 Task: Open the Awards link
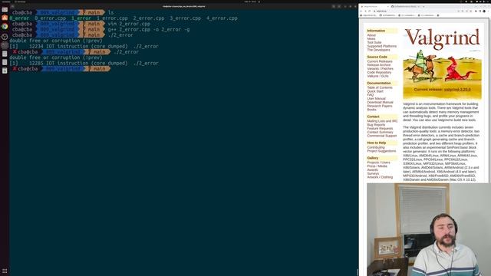click(372, 170)
